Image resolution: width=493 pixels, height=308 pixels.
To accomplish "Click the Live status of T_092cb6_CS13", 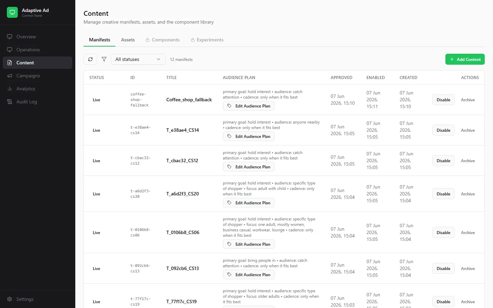I will pos(97,269).
